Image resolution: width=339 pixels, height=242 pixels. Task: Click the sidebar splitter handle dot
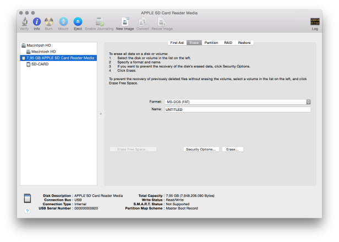point(101,114)
